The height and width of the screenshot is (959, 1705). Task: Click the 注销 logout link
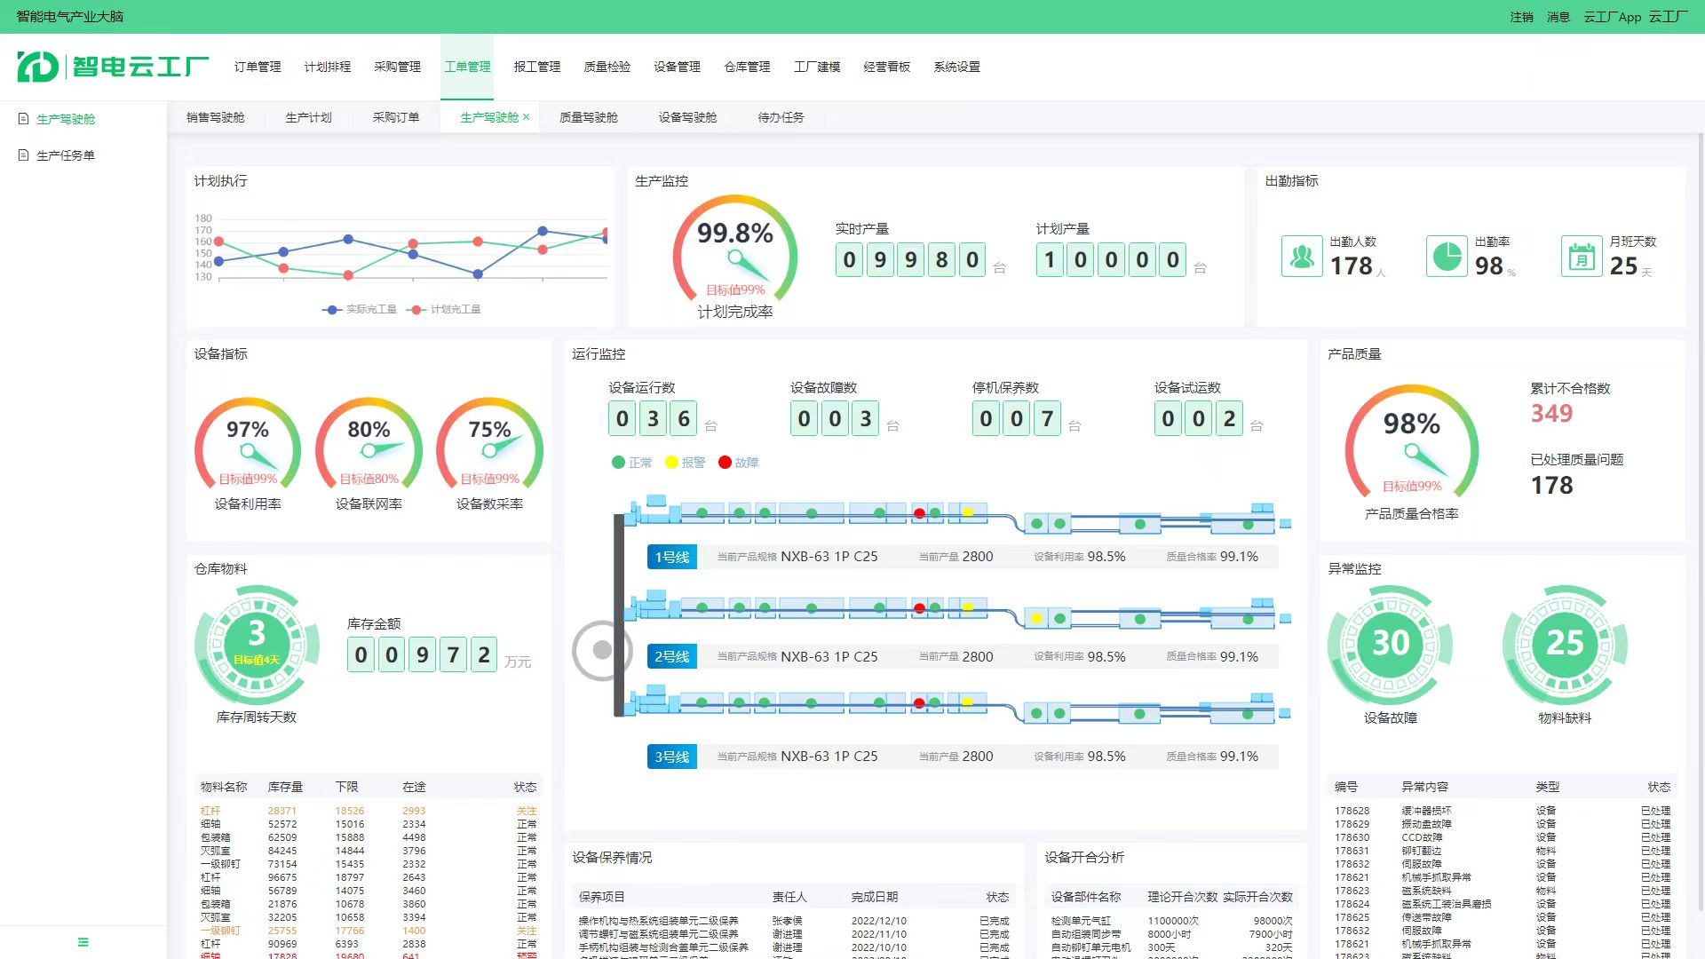coord(1521,17)
